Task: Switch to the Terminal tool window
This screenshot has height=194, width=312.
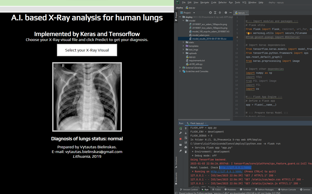Action: pyautogui.click(x=246, y=189)
